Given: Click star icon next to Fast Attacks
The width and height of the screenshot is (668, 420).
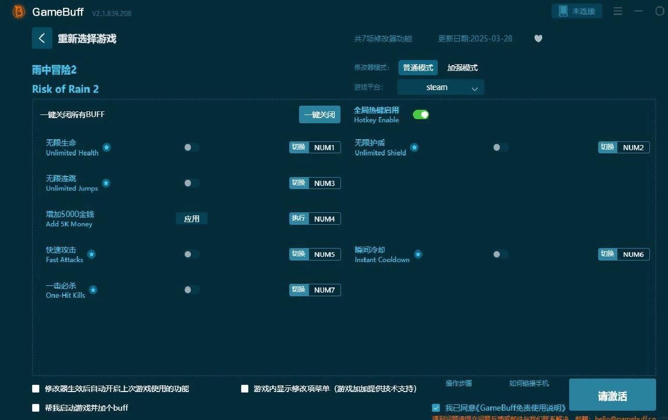Looking at the screenshot, I should [91, 254].
